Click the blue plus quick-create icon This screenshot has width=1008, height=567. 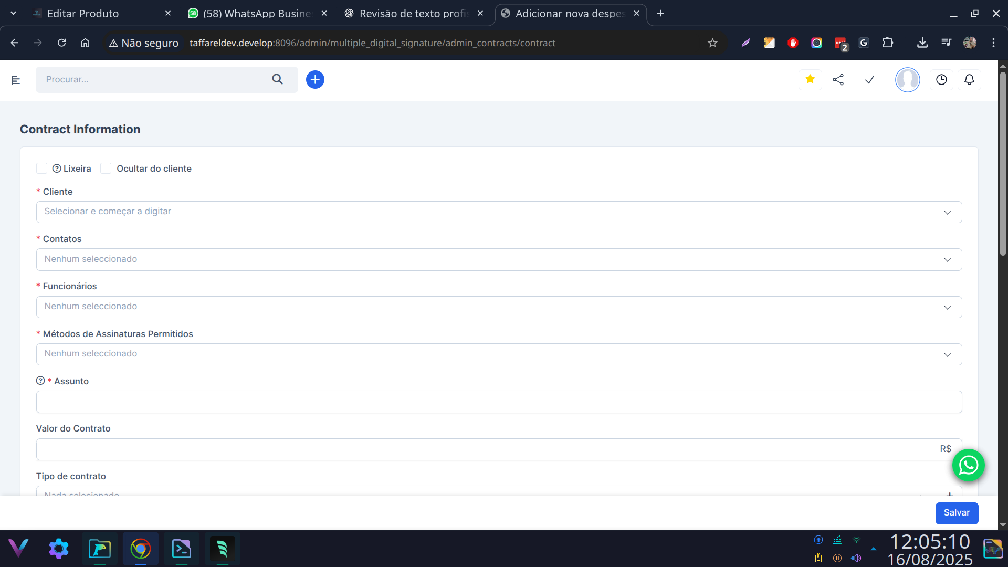315,79
